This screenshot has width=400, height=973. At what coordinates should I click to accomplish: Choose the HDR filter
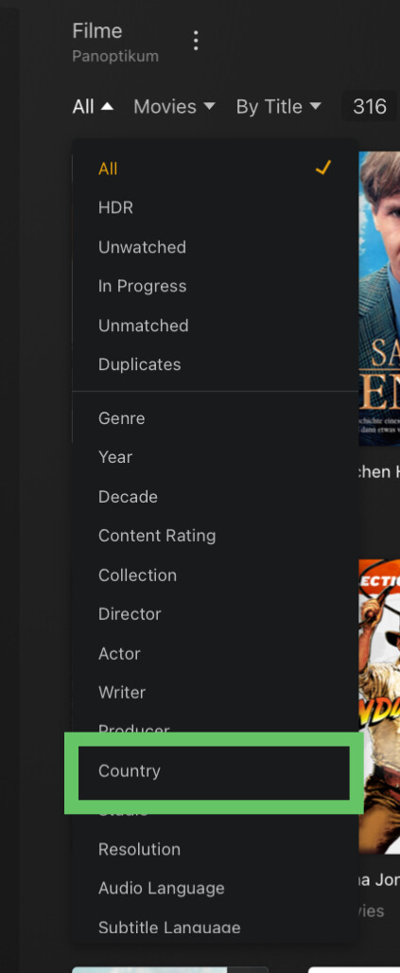216,208
